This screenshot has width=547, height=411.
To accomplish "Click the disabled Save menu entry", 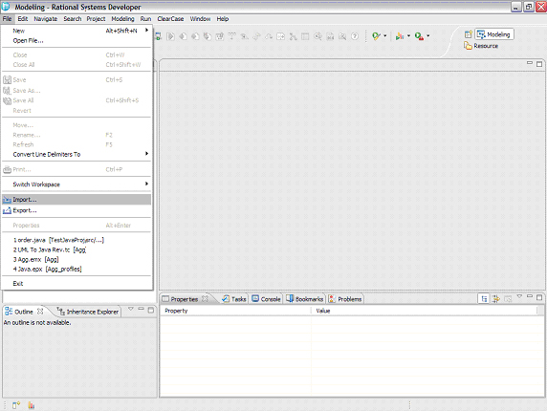I will (x=77, y=80).
